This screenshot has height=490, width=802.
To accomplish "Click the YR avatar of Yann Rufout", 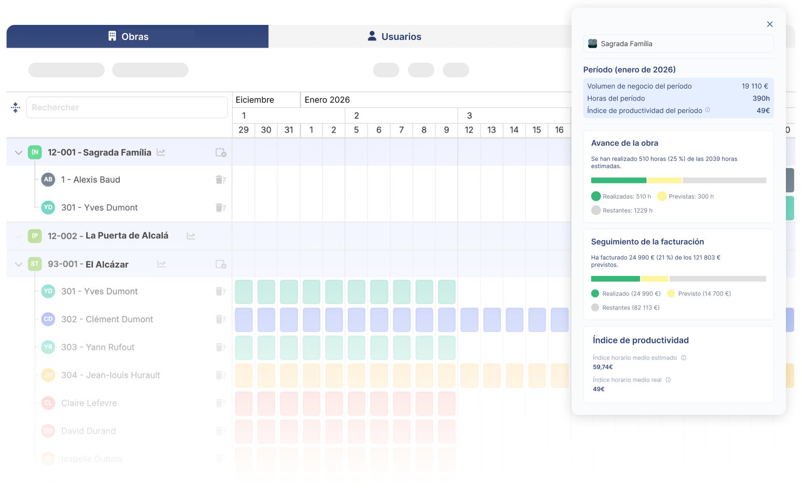I will coord(48,347).
